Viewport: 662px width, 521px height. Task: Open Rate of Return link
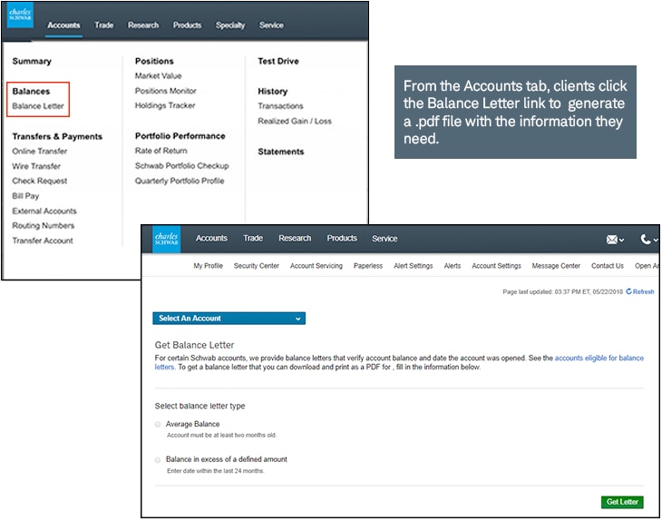[161, 151]
